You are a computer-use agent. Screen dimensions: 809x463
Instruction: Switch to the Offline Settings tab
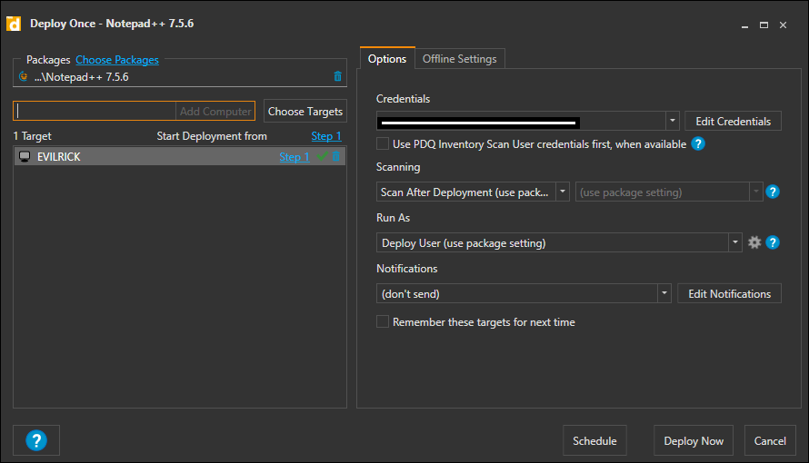click(460, 59)
